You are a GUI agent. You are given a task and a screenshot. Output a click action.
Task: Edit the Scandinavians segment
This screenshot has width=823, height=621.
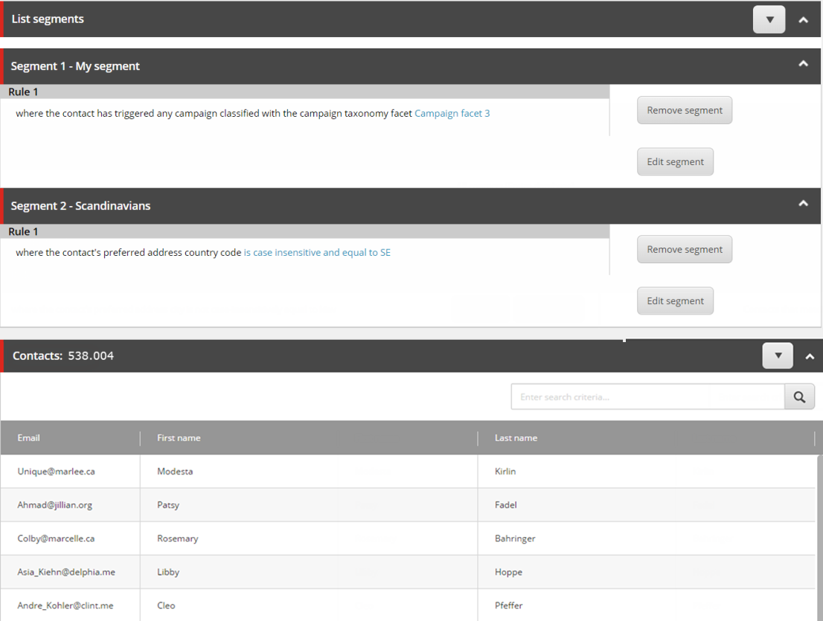tap(675, 300)
